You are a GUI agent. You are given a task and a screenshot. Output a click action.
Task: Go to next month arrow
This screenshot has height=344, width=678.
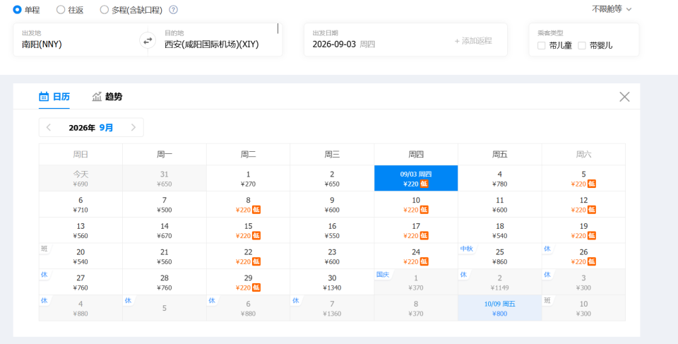coord(133,127)
